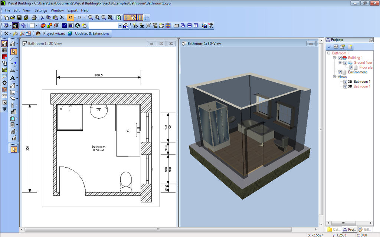The image size is (380, 237).
Task: Open the Export menu
Action: [72, 10]
